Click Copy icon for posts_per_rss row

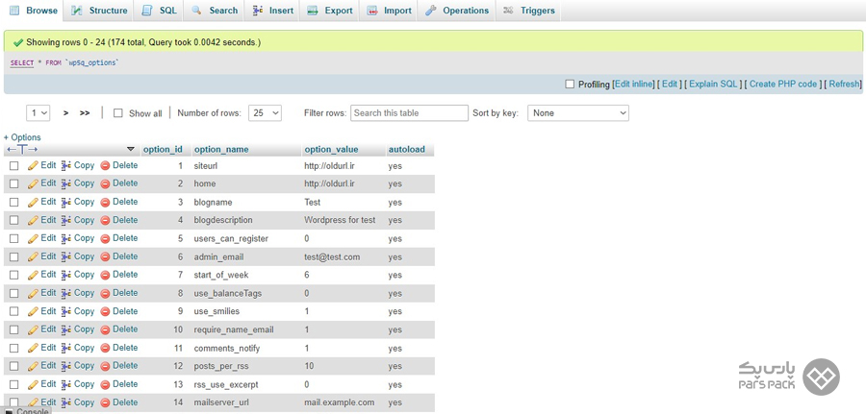[66, 366]
